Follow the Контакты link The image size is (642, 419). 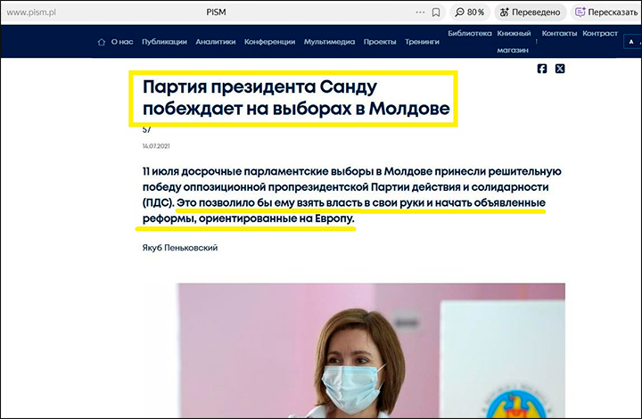coord(559,33)
